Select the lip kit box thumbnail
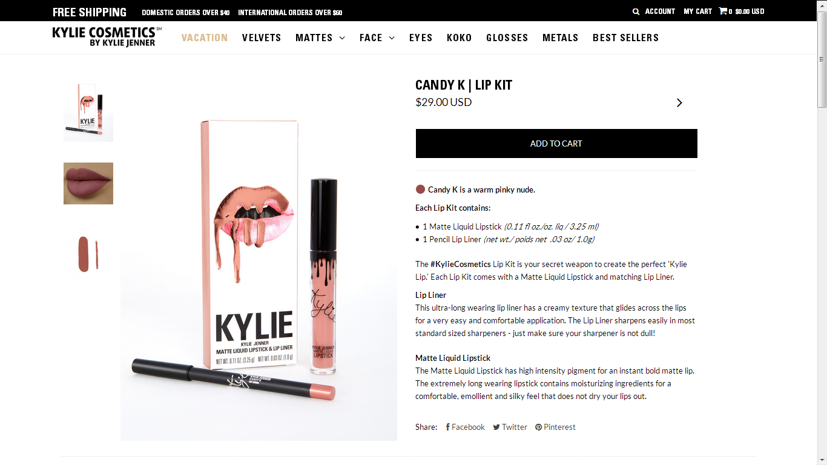The image size is (827, 465). [88, 112]
